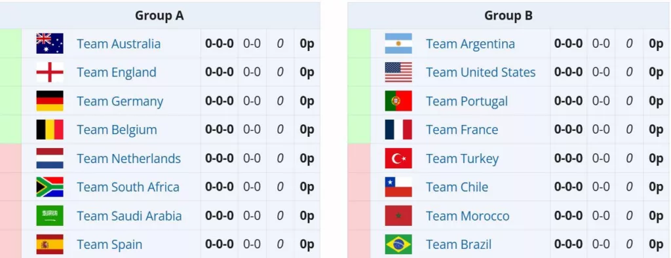Open the Team Netherlands link
The height and width of the screenshot is (258, 671).
(x=129, y=158)
